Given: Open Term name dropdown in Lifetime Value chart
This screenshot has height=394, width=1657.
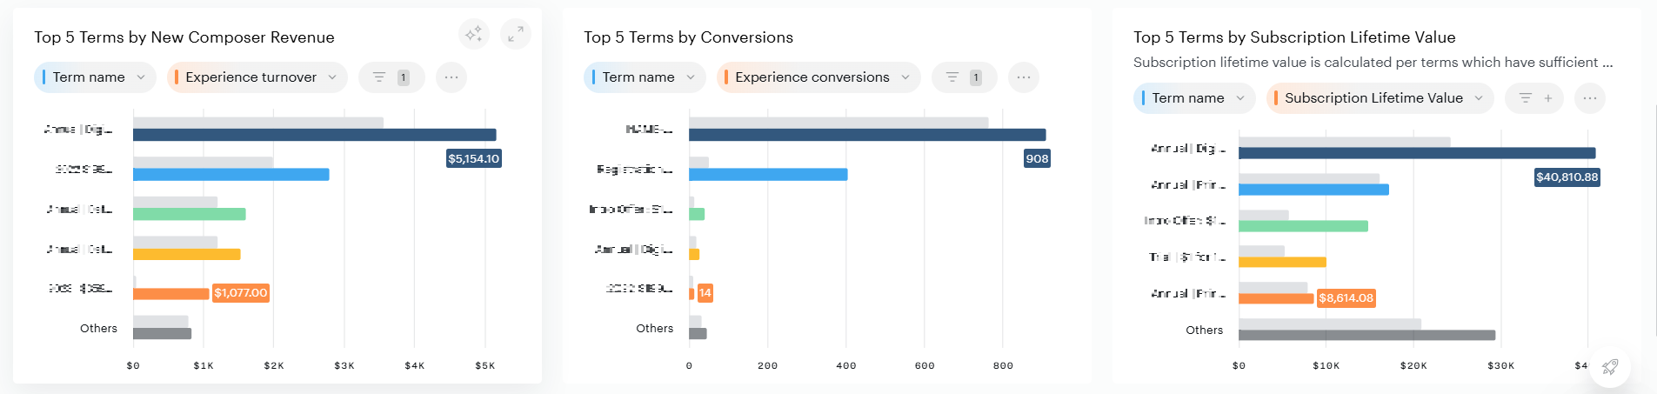Looking at the screenshot, I should pos(1194,98).
